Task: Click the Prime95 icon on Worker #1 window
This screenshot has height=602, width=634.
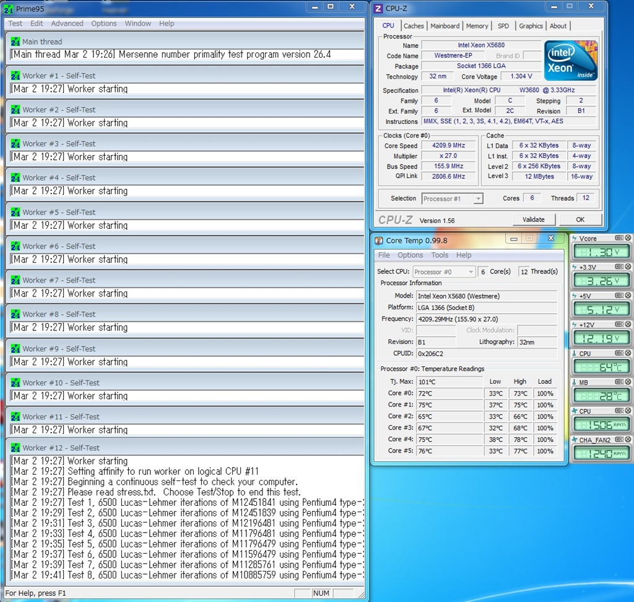Action: [15, 76]
